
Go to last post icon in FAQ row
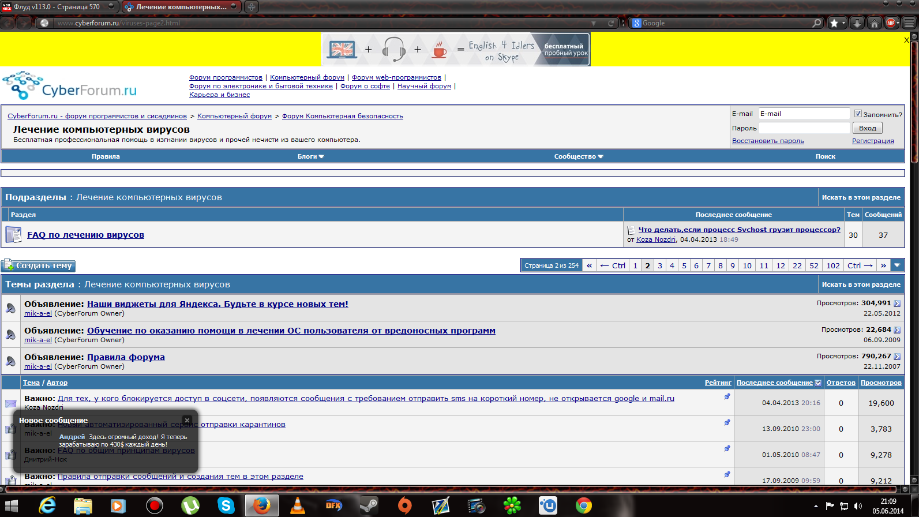[631, 230]
